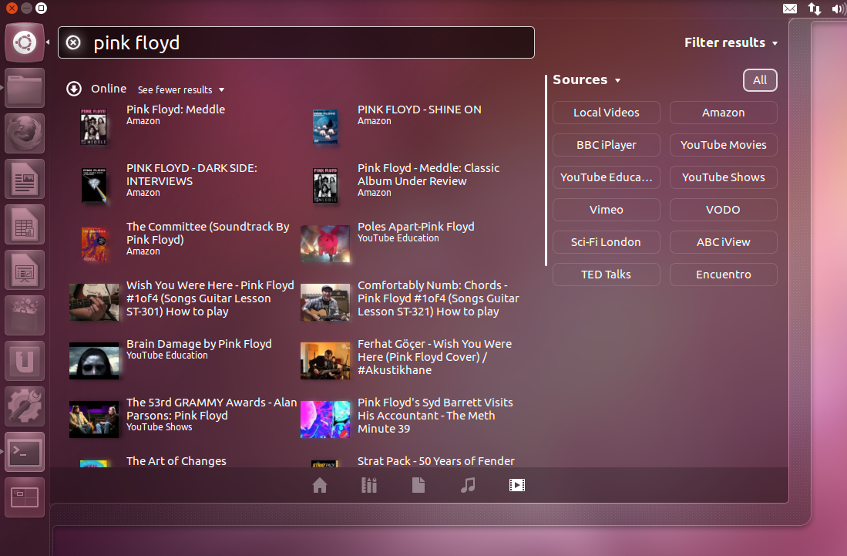Toggle the VODO source filter
Viewport: 847px width, 556px height.
click(x=723, y=210)
